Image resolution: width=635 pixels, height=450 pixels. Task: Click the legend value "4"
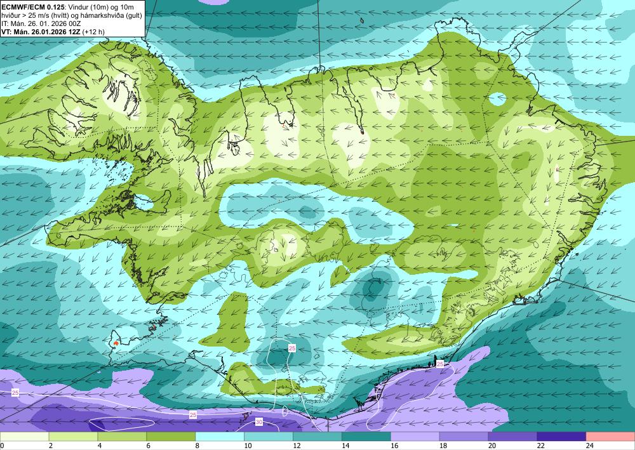100,446
